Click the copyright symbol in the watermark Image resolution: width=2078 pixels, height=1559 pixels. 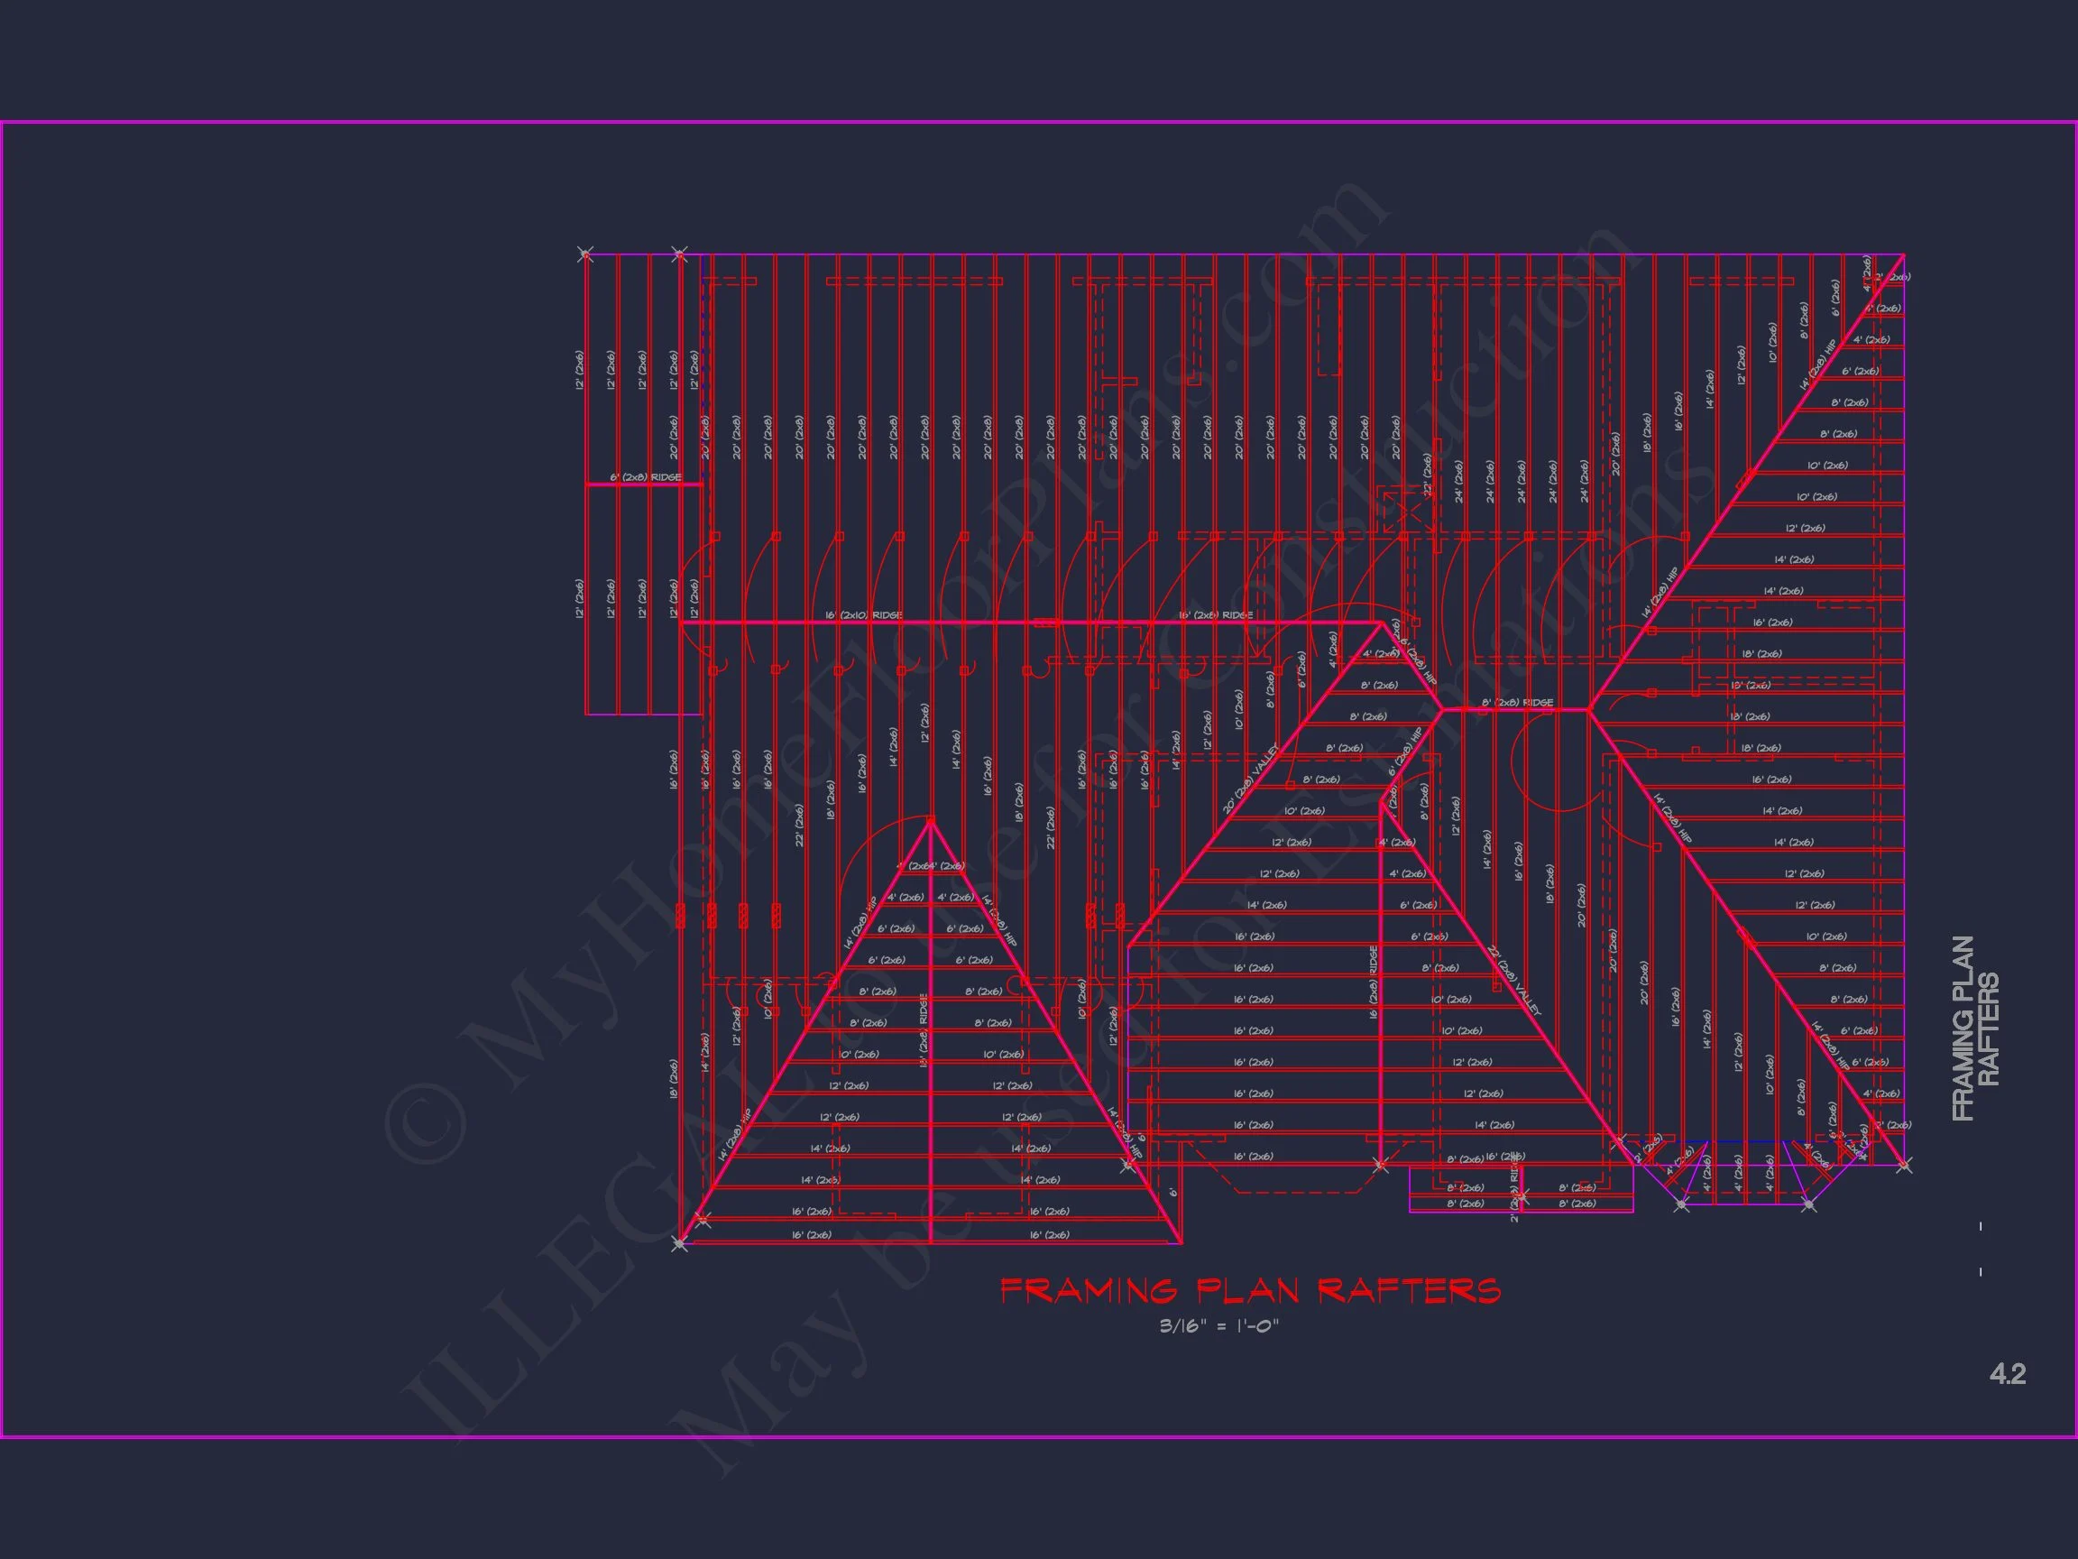[425, 1125]
